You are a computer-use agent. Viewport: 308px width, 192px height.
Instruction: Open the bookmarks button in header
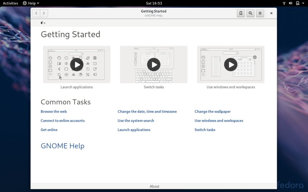(x=241, y=13)
